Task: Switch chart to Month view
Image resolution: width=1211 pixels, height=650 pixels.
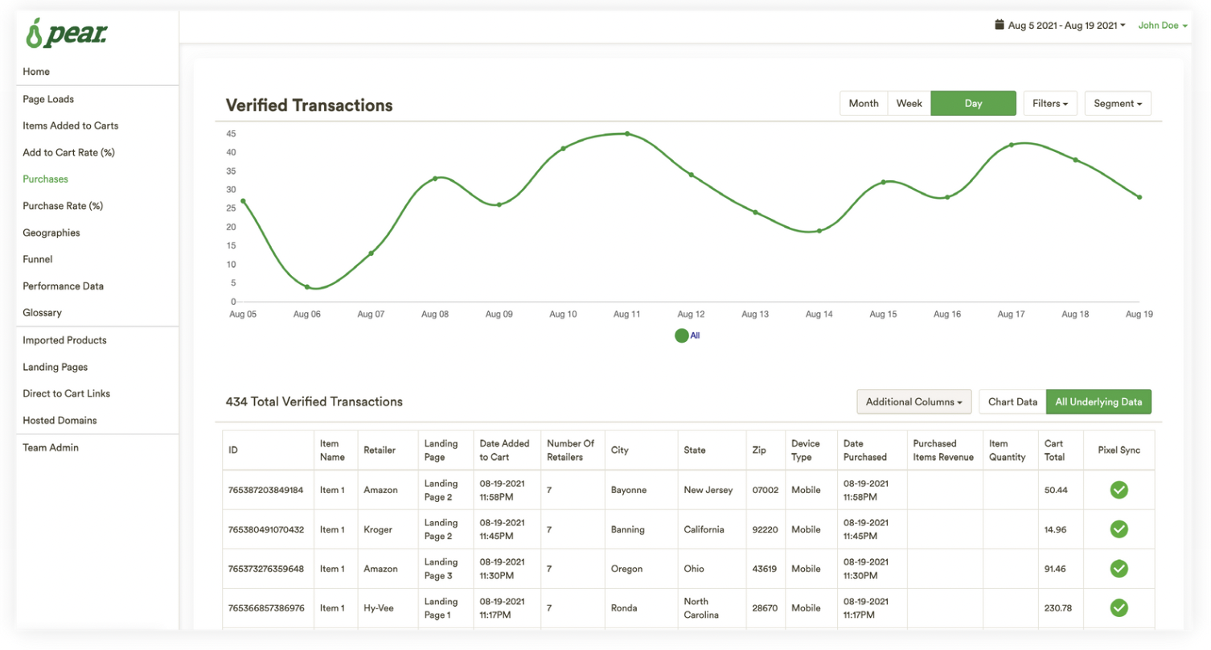Action: [864, 104]
